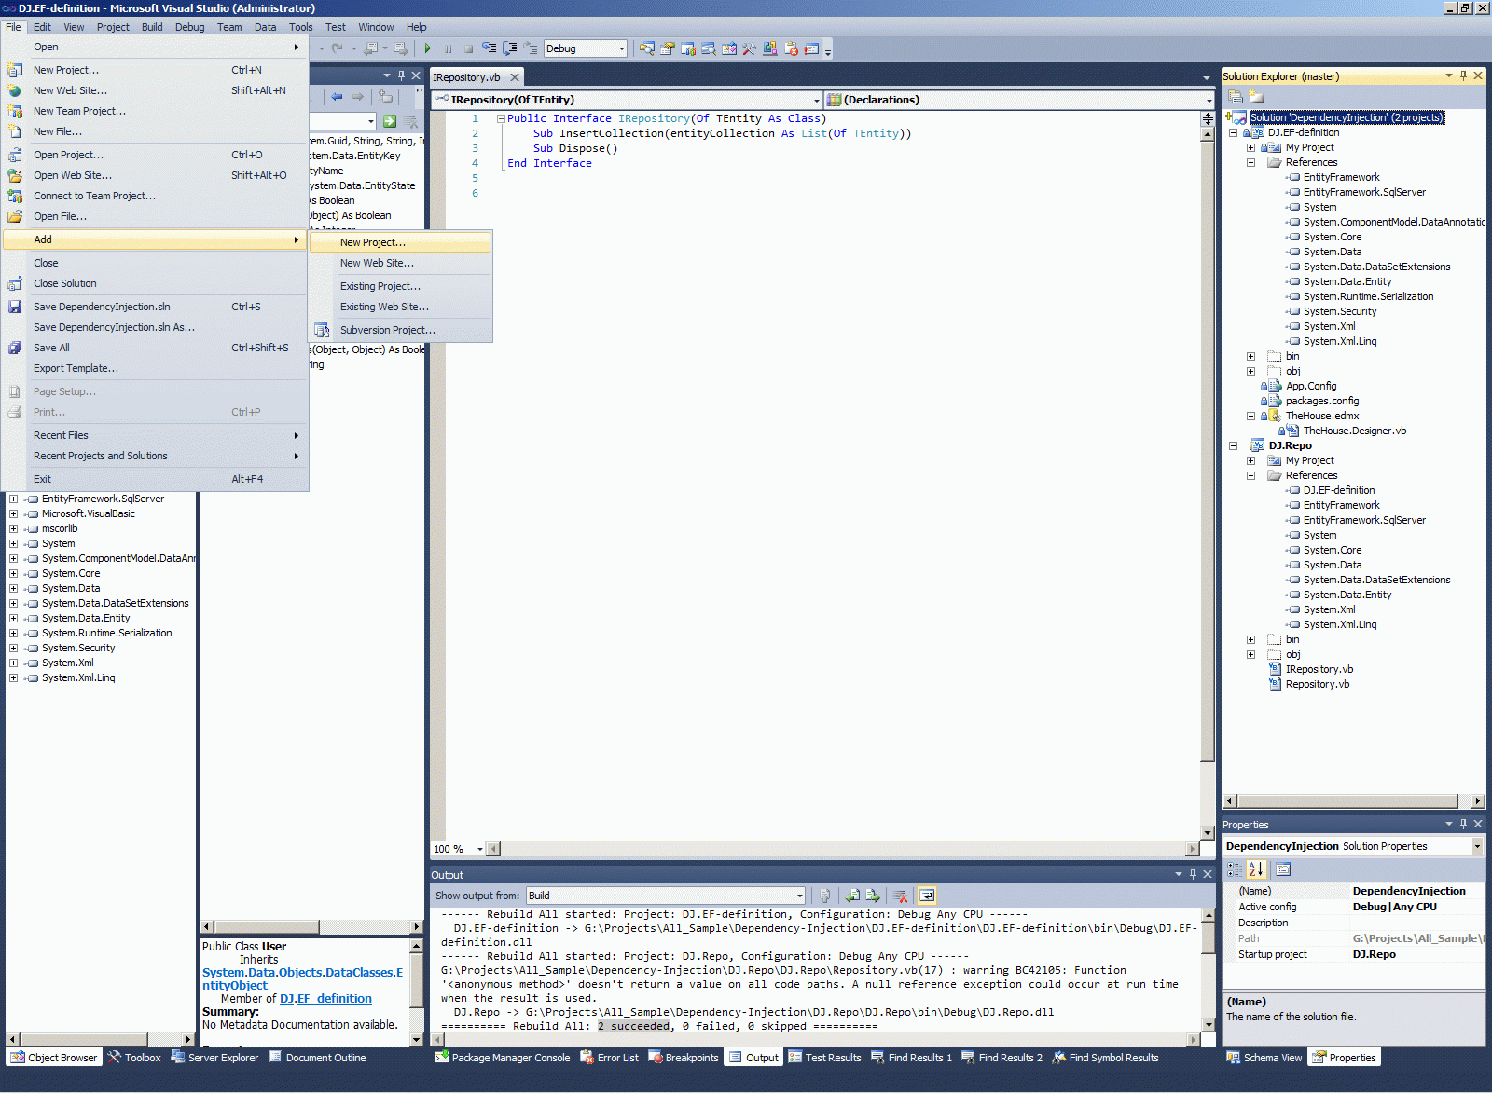Open the Debug configuration dropdown
The height and width of the screenshot is (1094, 1492).
click(x=622, y=48)
